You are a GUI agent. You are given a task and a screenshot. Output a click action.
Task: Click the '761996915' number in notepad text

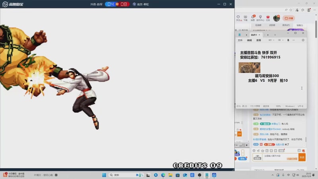pyautogui.click(x=271, y=57)
